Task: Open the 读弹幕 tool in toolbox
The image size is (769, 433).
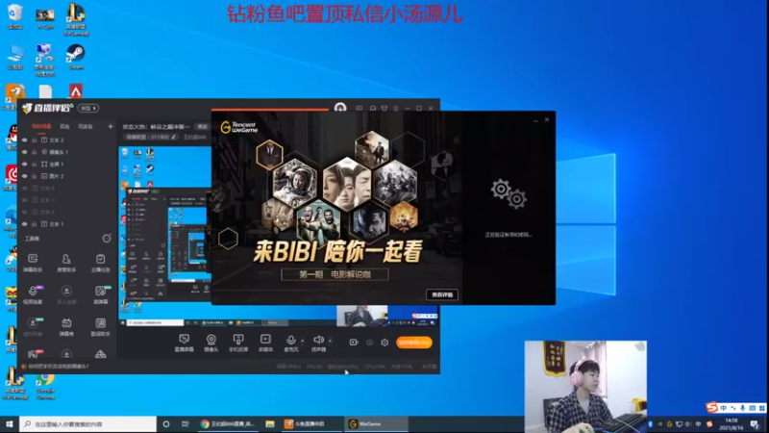Action: [x=101, y=294]
